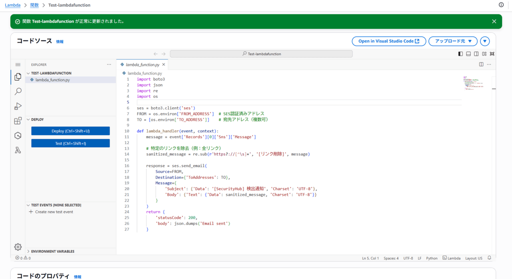The width and height of the screenshot is (512, 279).
Task: Place cursor on empty line 5
Action: coord(299,102)
